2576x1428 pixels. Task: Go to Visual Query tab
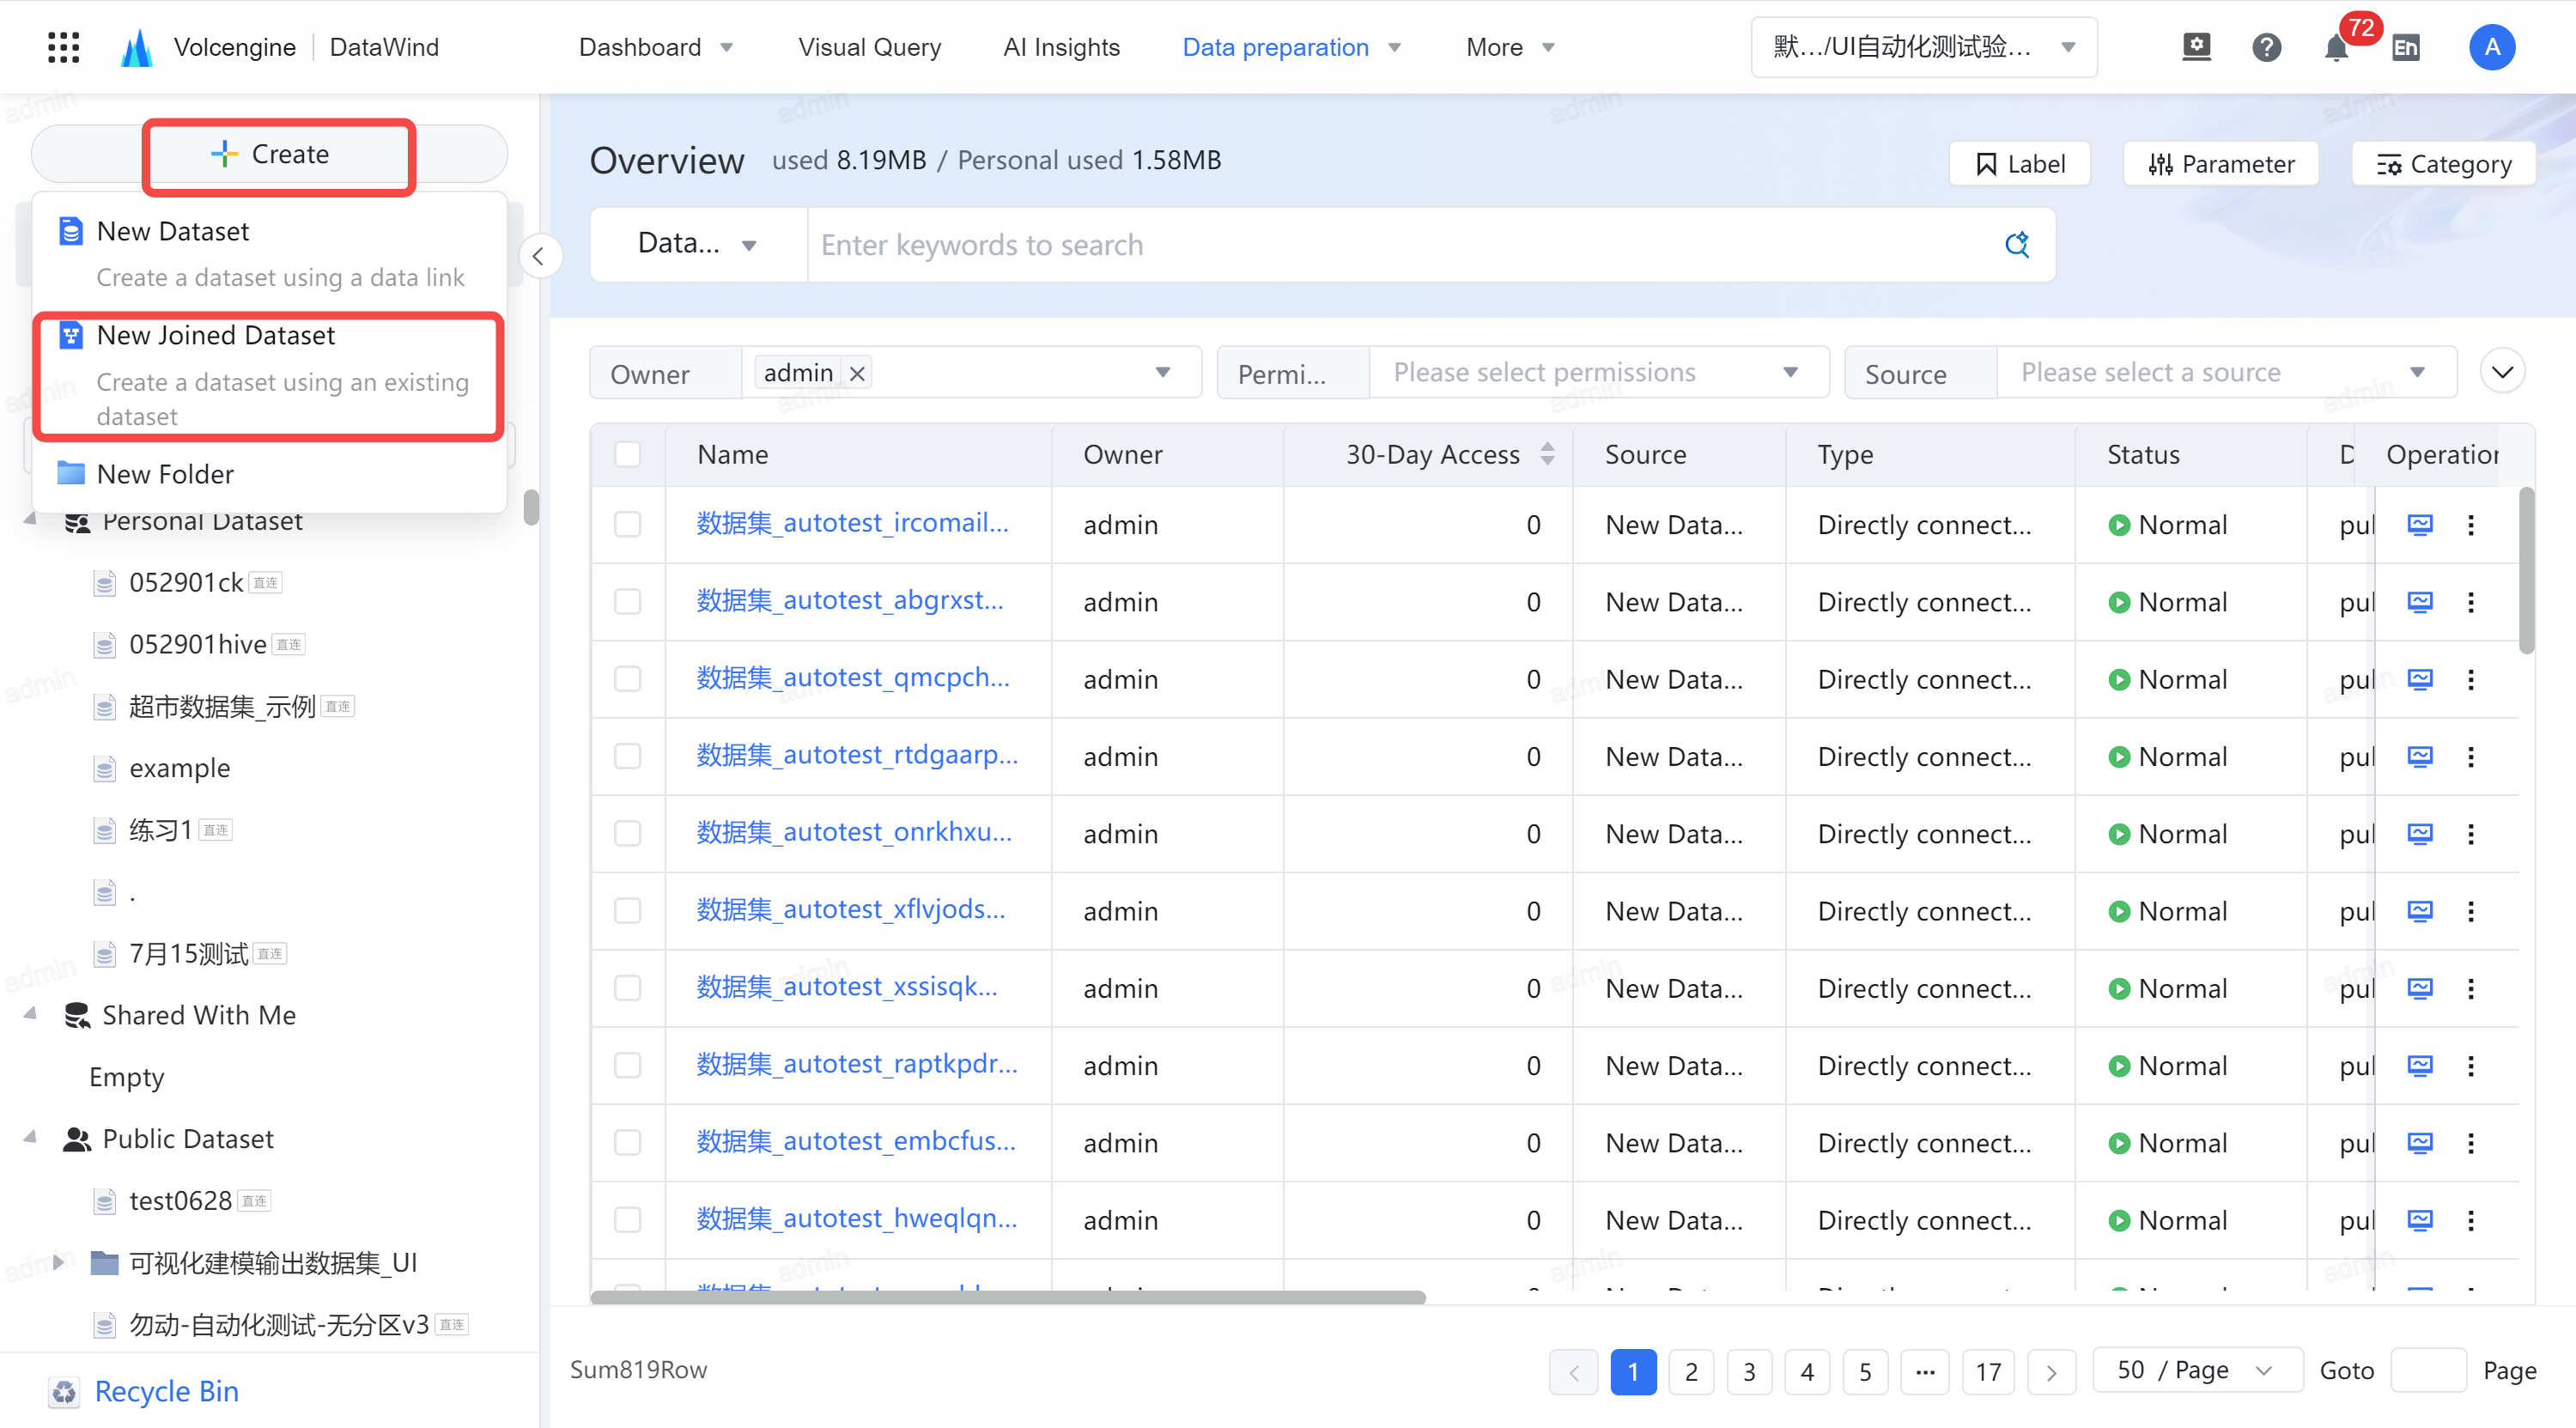[x=869, y=47]
